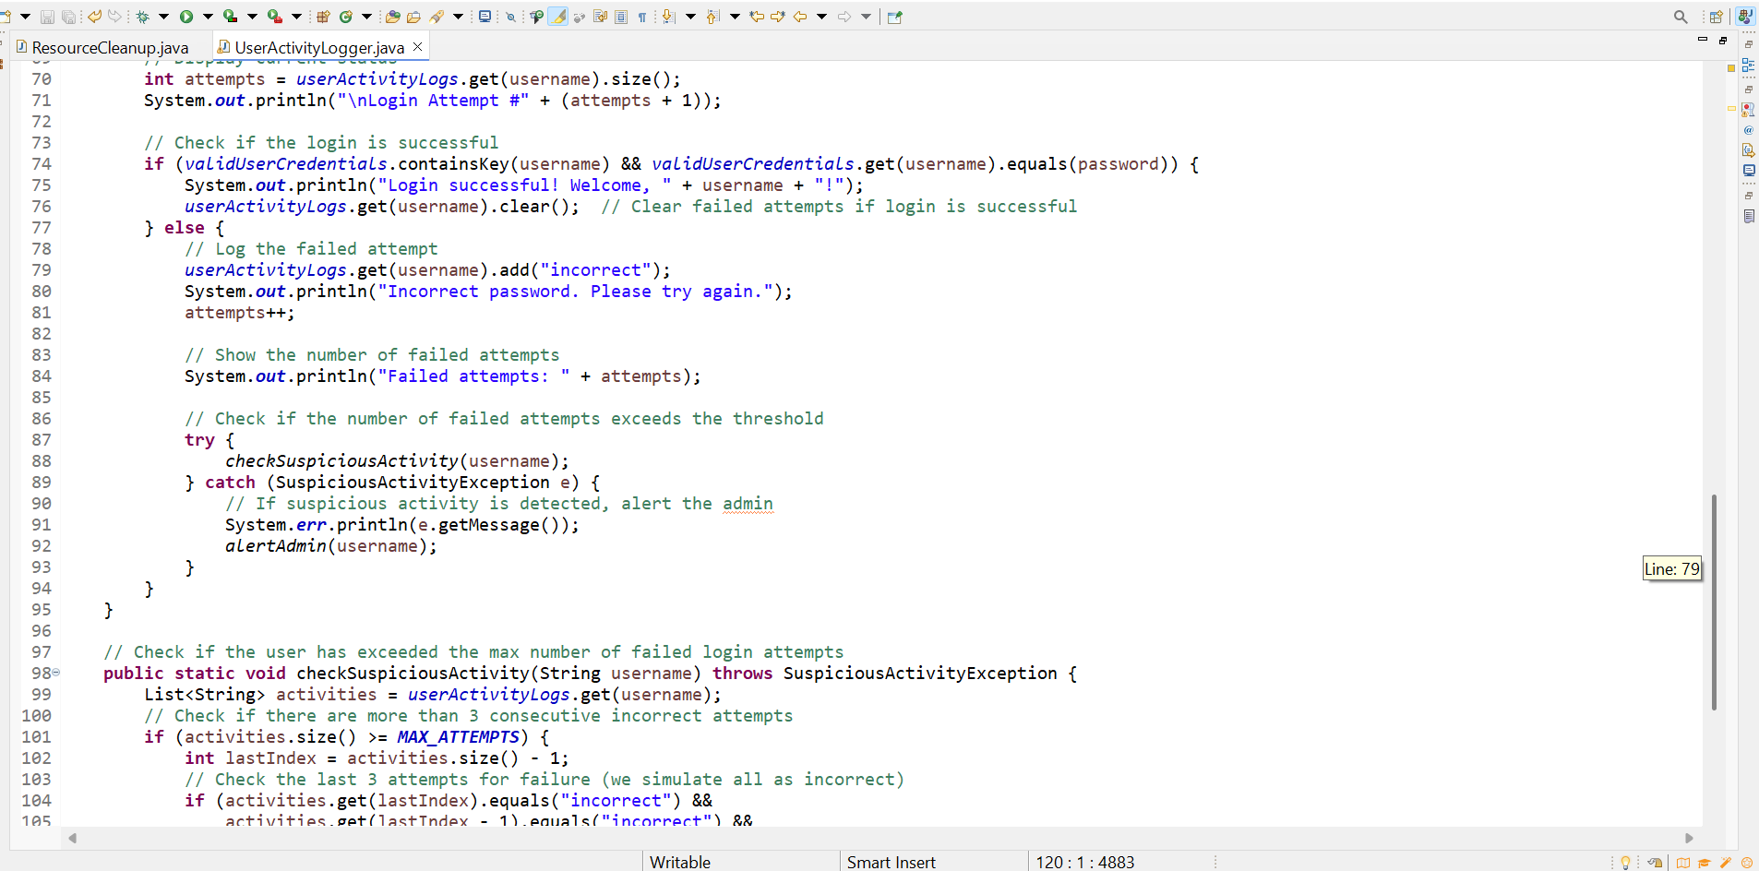The width and height of the screenshot is (1759, 871).
Task: Select the UserActivityLogger.java tab
Action: click(x=319, y=47)
